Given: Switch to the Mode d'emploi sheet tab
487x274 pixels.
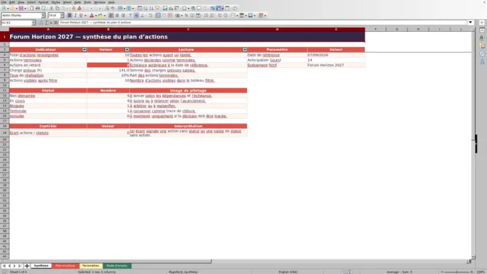Looking at the screenshot, I should 117,266.
